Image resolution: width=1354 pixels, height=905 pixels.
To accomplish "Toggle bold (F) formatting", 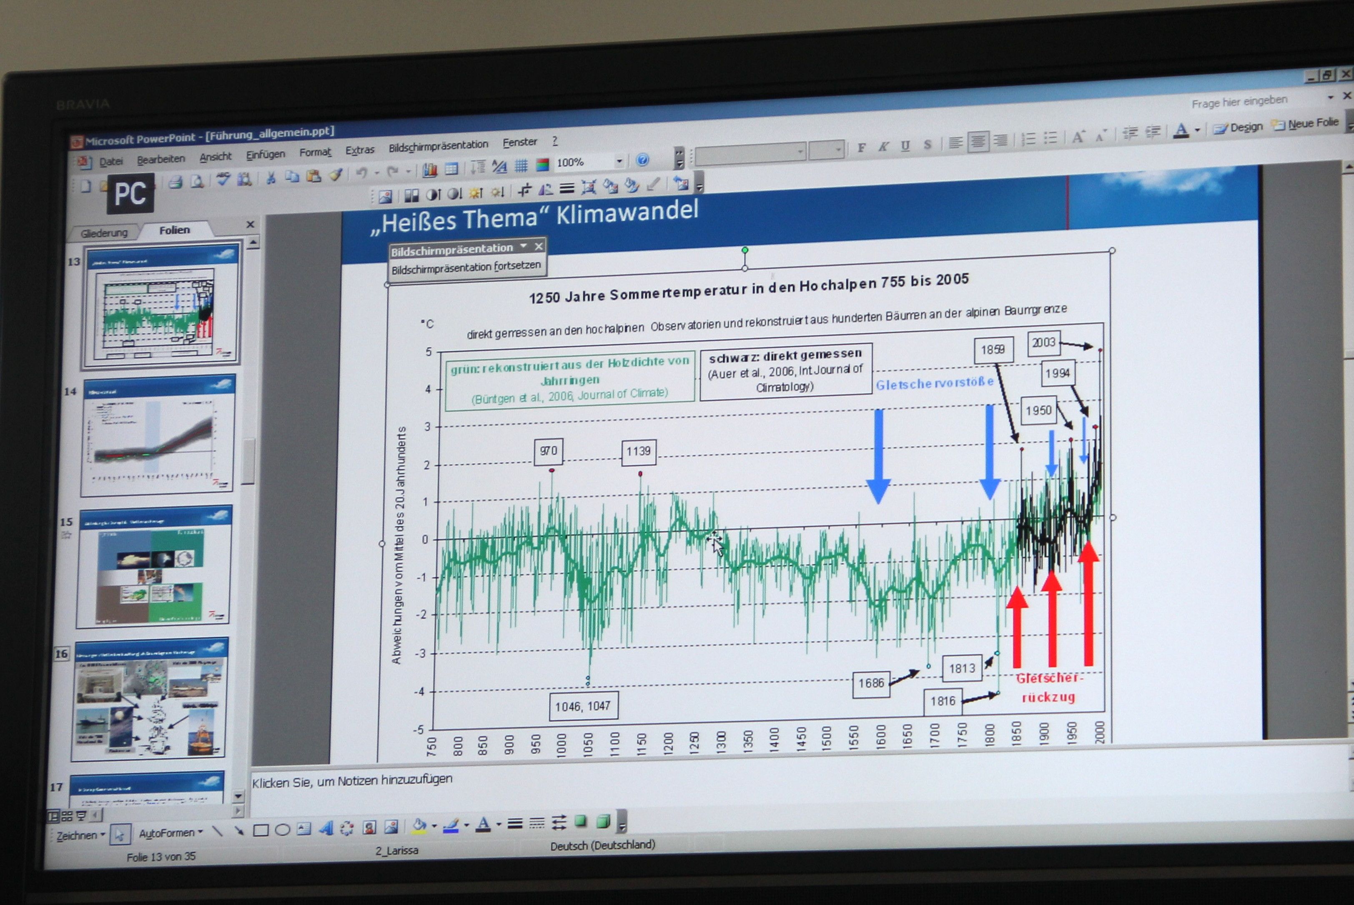I will point(862,148).
